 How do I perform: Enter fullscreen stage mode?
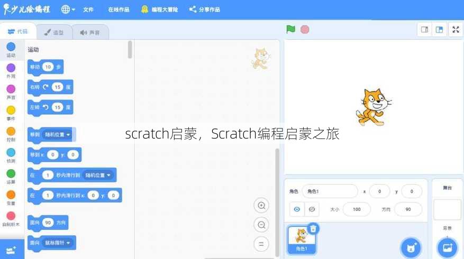click(x=456, y=30)
